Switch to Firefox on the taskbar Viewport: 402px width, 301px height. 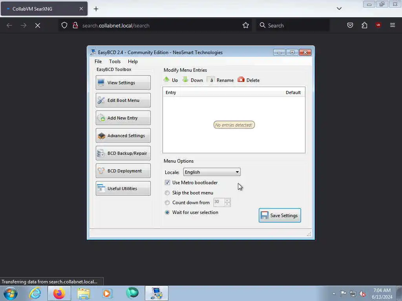[59, 293]
